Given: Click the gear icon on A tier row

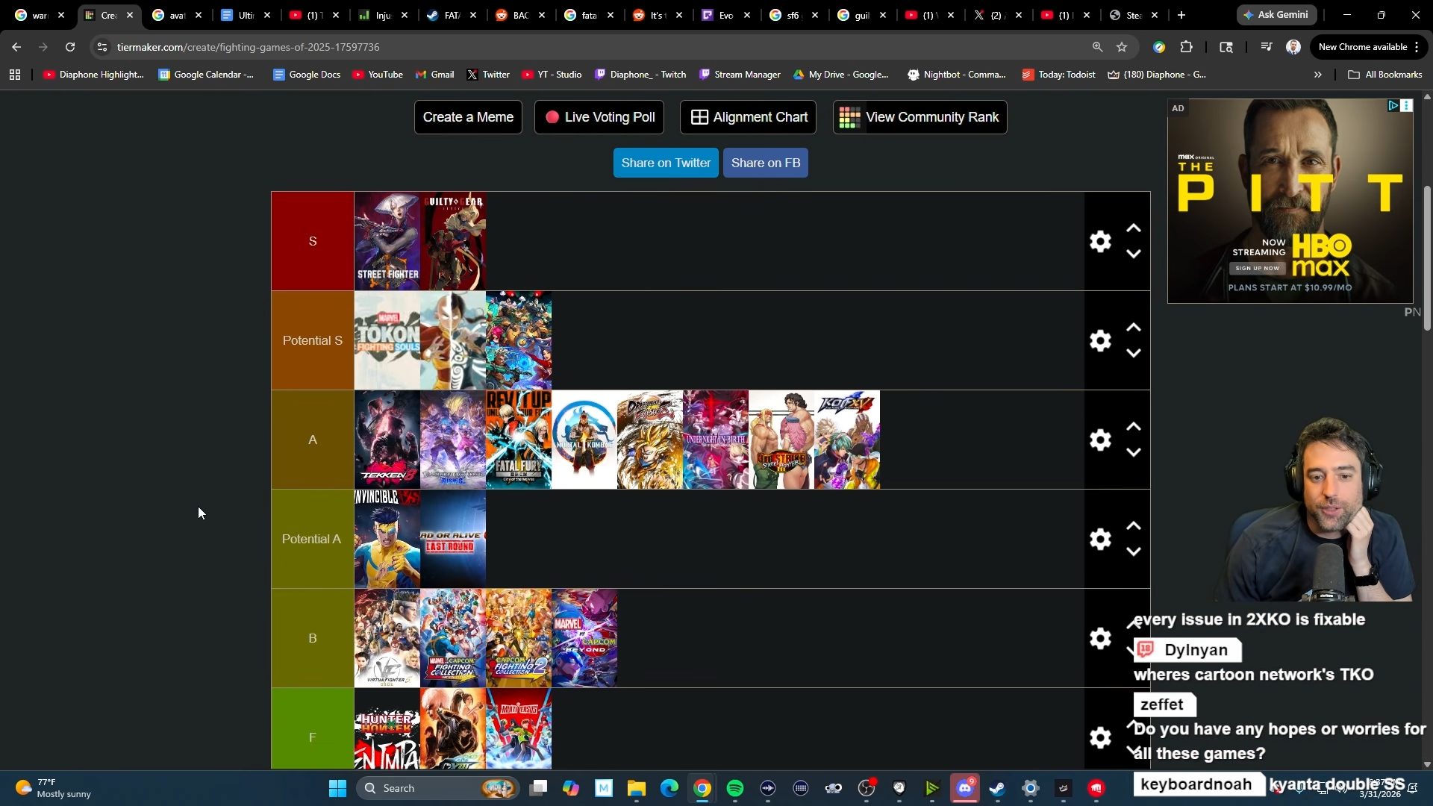Looking at the screenshot, I should (x=1100, y=440).
